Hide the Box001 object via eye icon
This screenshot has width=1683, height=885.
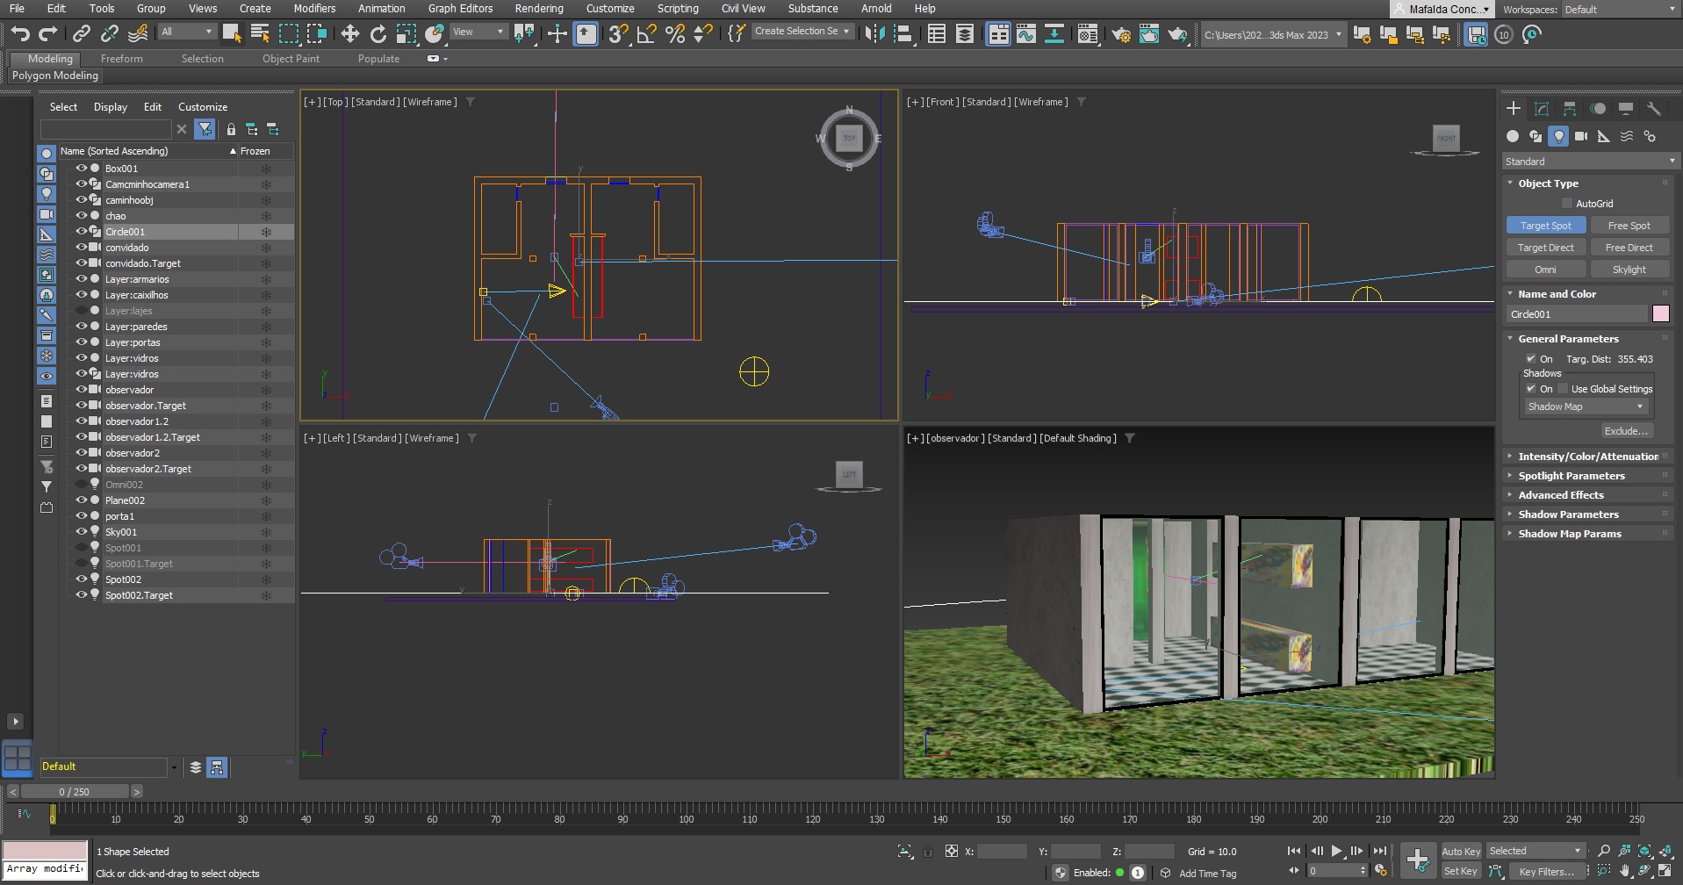[81, 169]
